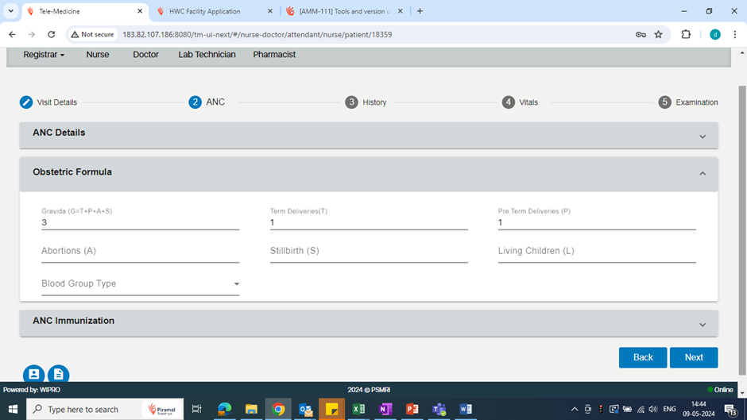
Task: Click the Stillbirth (S) field
Action: tap(369, 252)
